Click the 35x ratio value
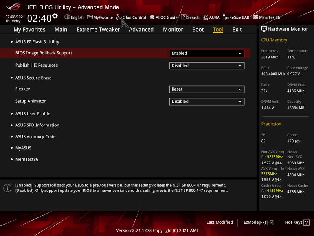314x236 pixels. [x=264, y=91]
